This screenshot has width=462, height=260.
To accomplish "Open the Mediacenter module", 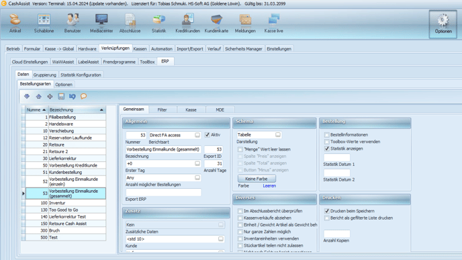I will pos(101,23).
